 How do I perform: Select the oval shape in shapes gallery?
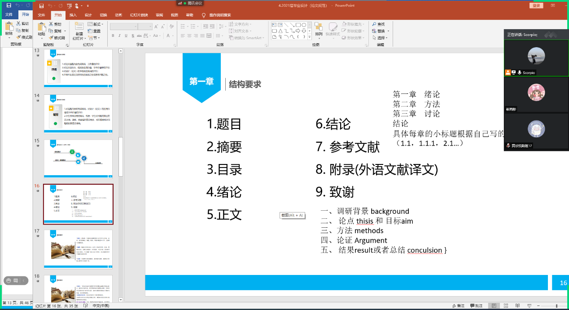point(304,25)
